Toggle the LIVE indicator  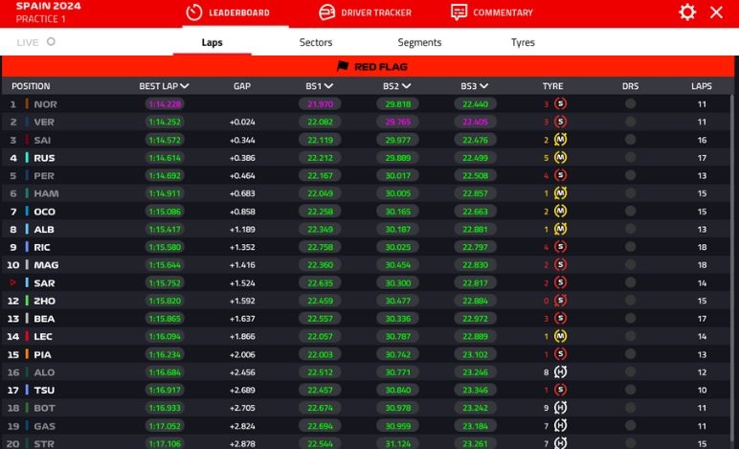[x=51, y=42]
